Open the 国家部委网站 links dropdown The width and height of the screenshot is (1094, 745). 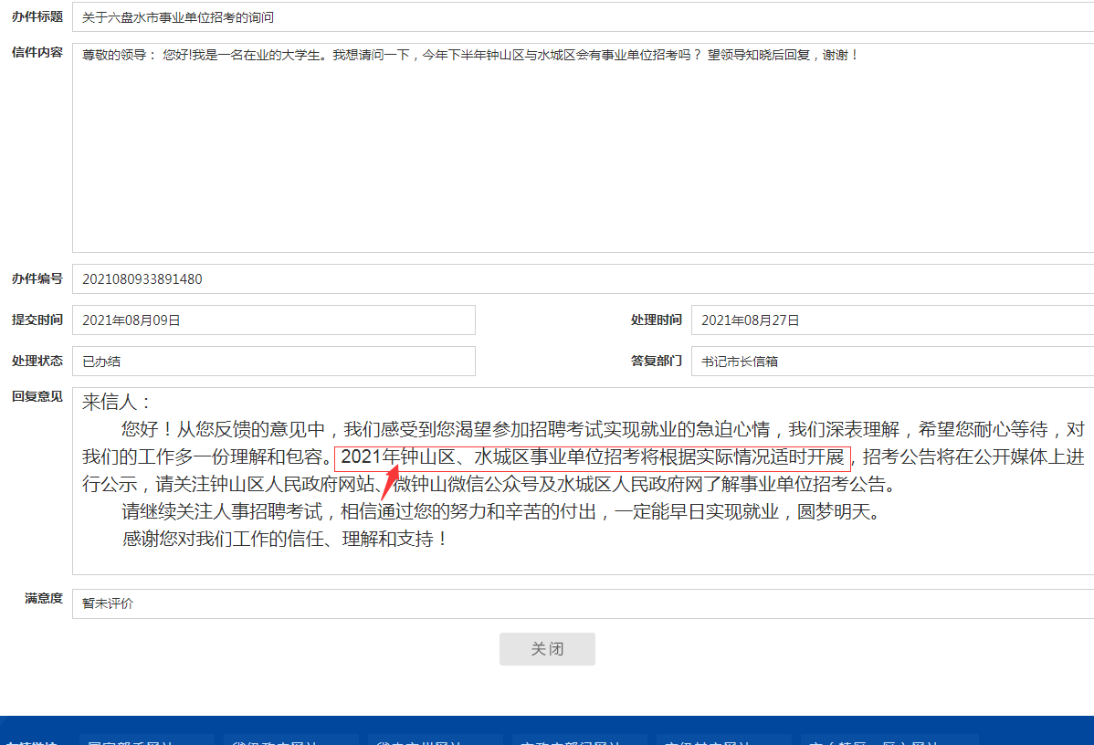pos(146,740)
